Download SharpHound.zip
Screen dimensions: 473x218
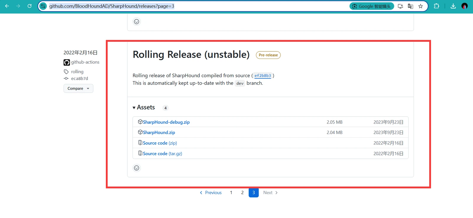[159, 133]
